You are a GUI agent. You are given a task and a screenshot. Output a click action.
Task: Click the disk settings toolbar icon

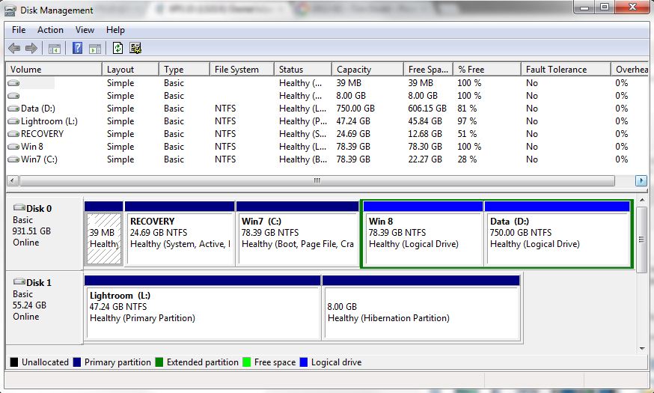coord(135,49)
